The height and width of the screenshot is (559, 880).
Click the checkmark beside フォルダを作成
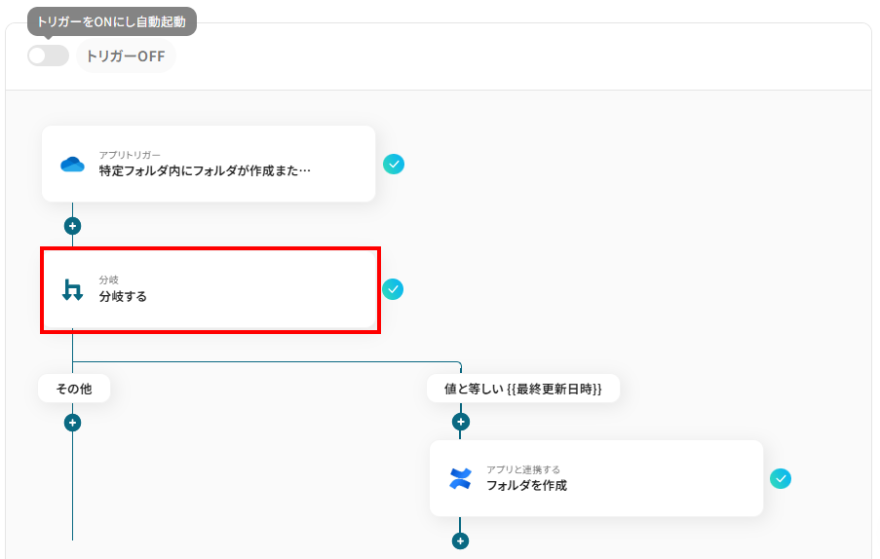coord(781,479)
